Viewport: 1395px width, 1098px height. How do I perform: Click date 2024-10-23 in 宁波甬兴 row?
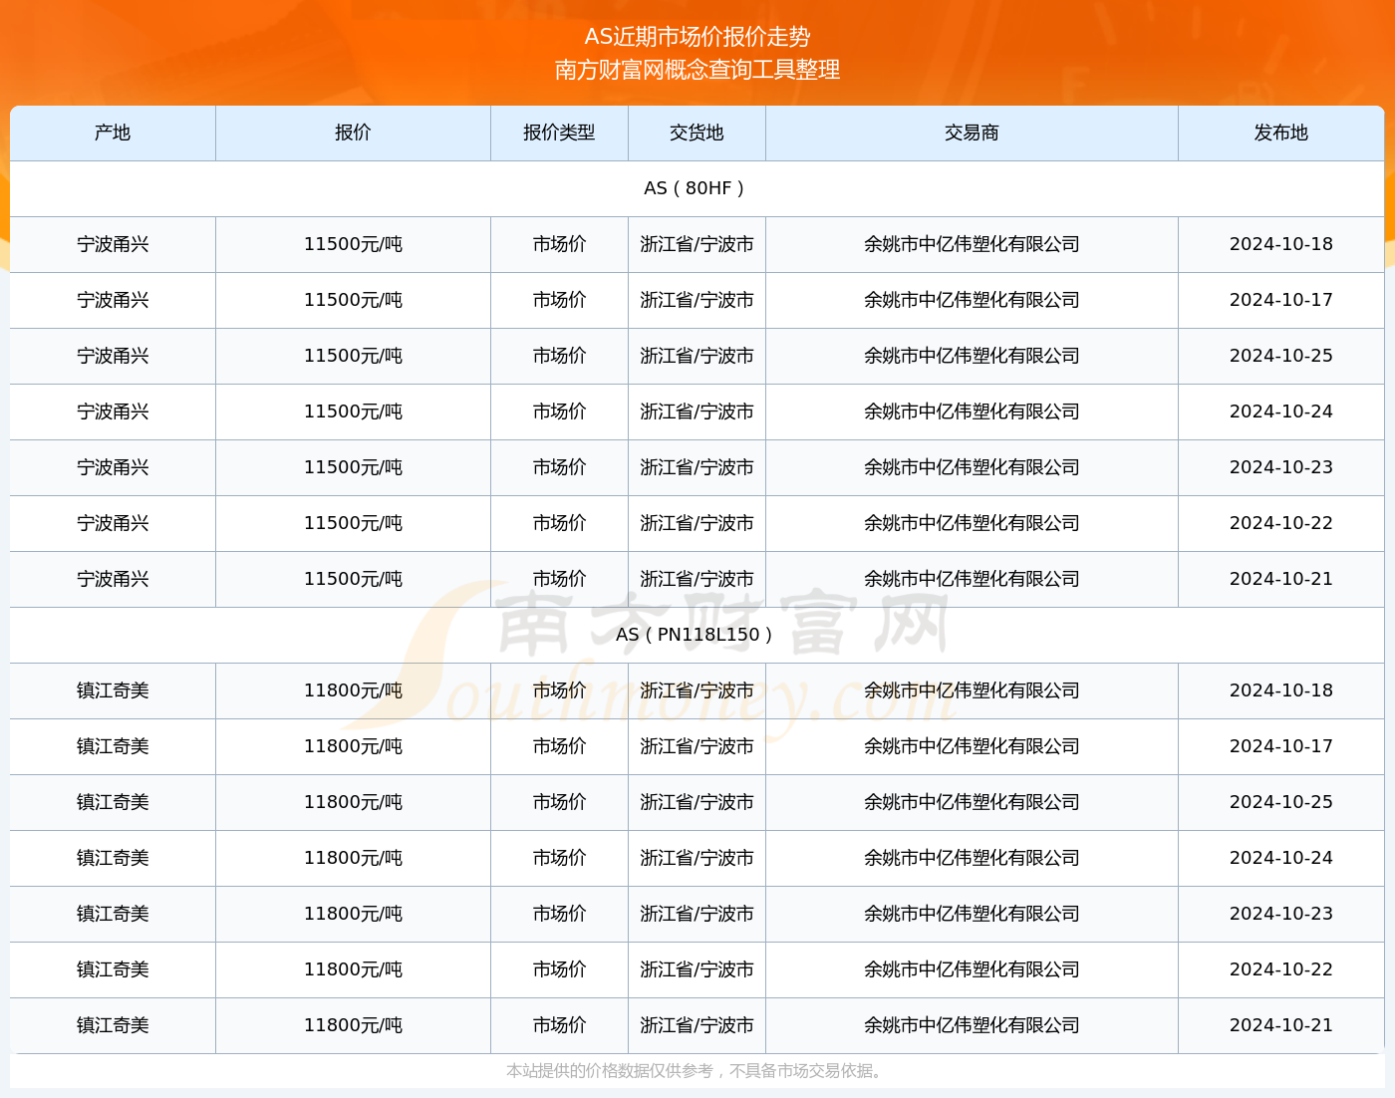point(1280,467)
